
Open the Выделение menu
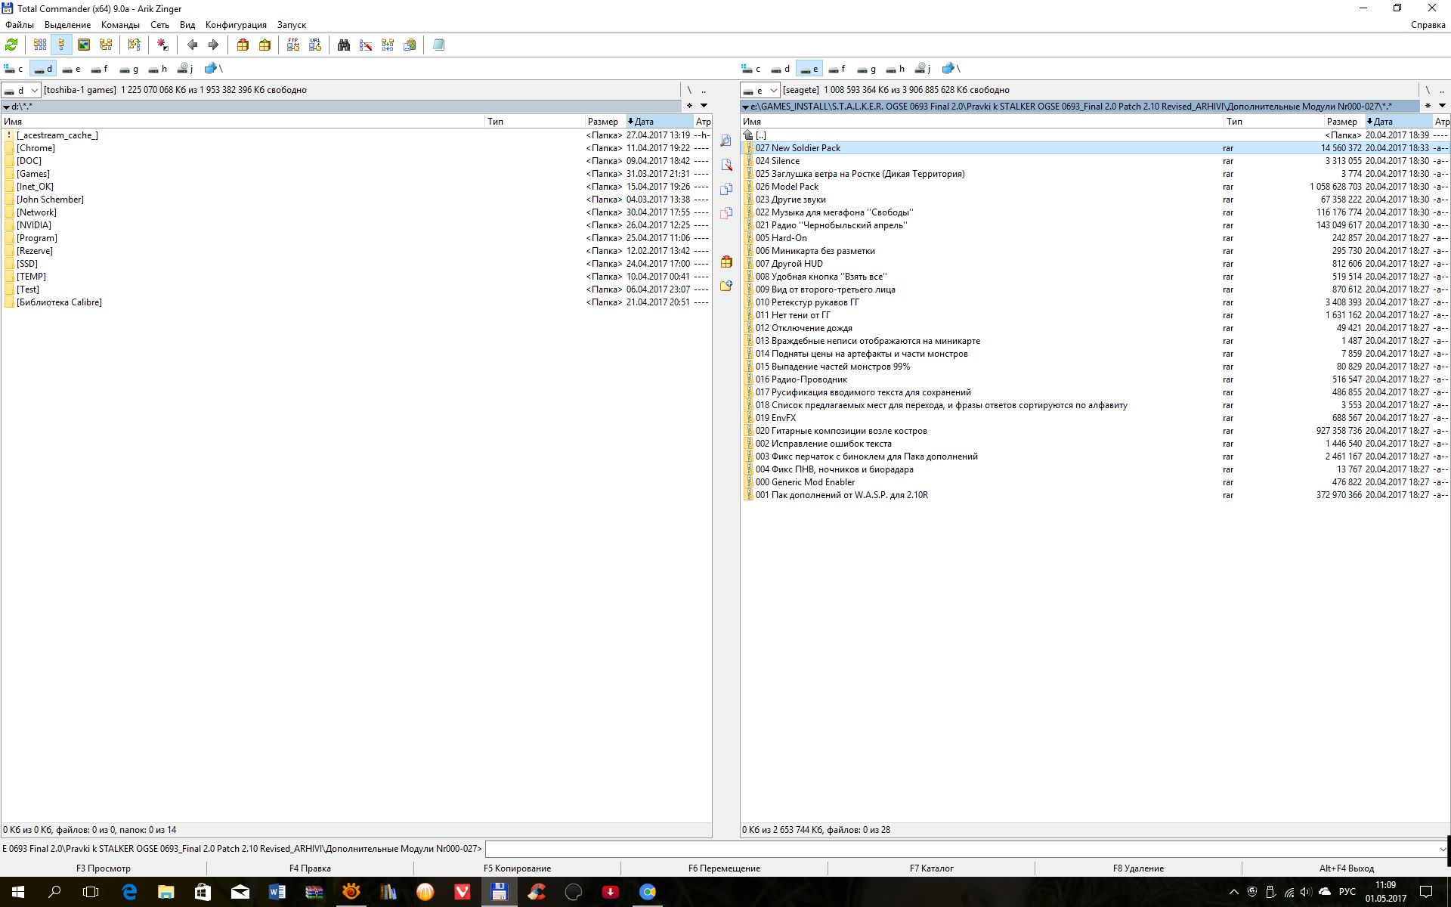[x=67, y=25]
